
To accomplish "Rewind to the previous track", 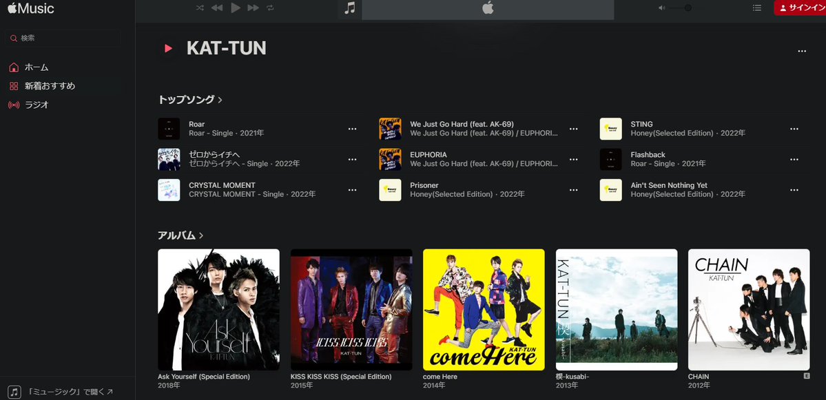I will [x=216, y=8].
